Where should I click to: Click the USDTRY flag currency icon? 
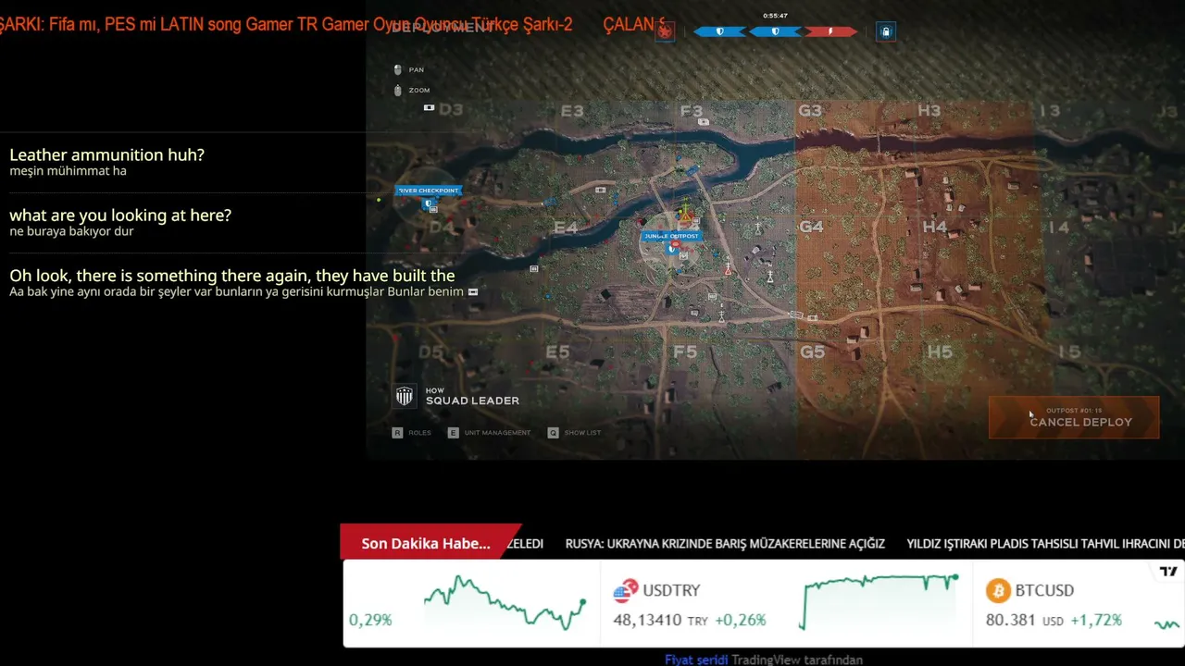click(628, 590)
